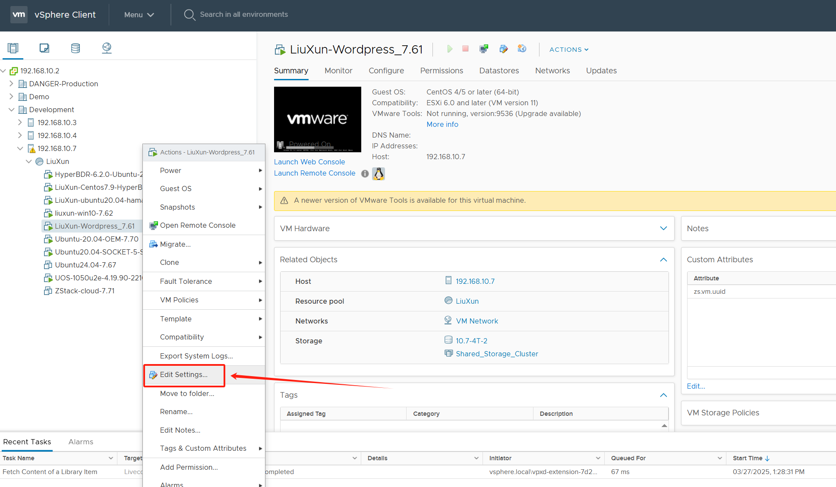Choose Rename in the context menu
This screenshot has height=487, width=836.
(x=204, y=412)
